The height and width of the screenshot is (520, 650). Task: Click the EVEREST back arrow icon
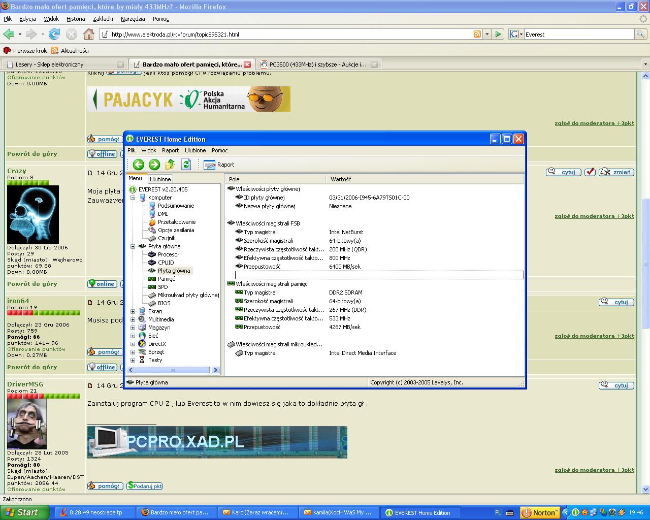138,165
